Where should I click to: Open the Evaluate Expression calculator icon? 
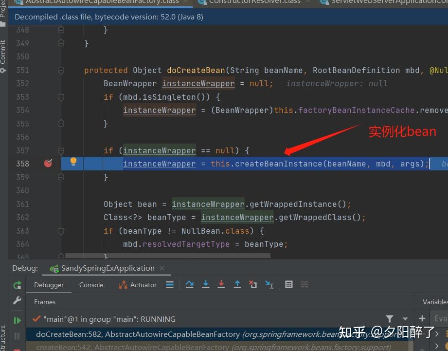pyautogui.click(x=289, y=284)
